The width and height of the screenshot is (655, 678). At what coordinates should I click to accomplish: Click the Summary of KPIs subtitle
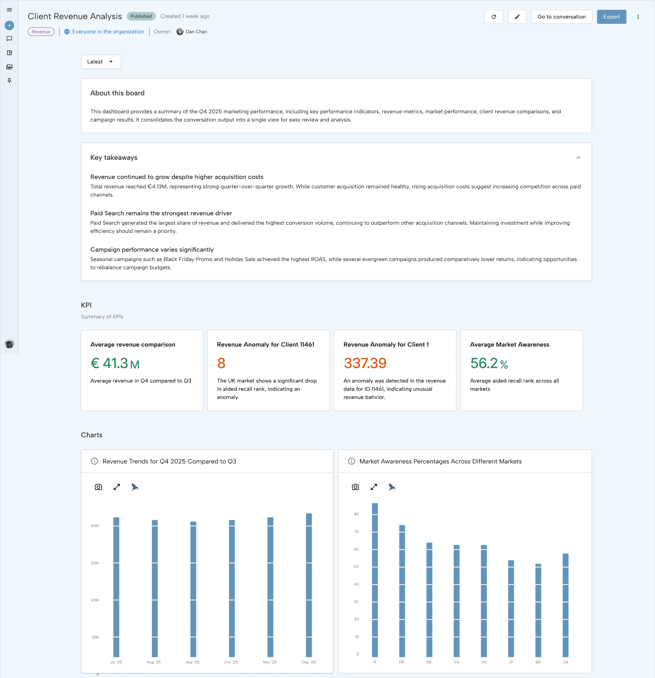coord(102,317)
